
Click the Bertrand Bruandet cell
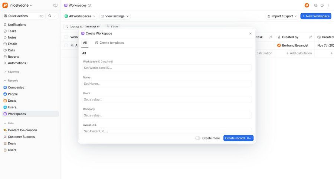pyautogui.click(x=295, y=45)
